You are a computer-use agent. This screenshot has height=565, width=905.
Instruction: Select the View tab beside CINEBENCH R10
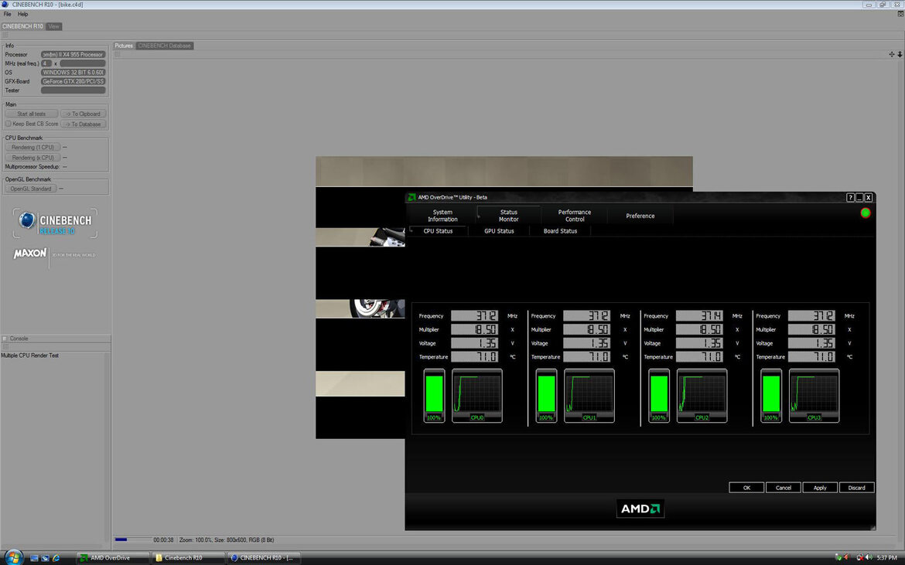click(53, 26)
